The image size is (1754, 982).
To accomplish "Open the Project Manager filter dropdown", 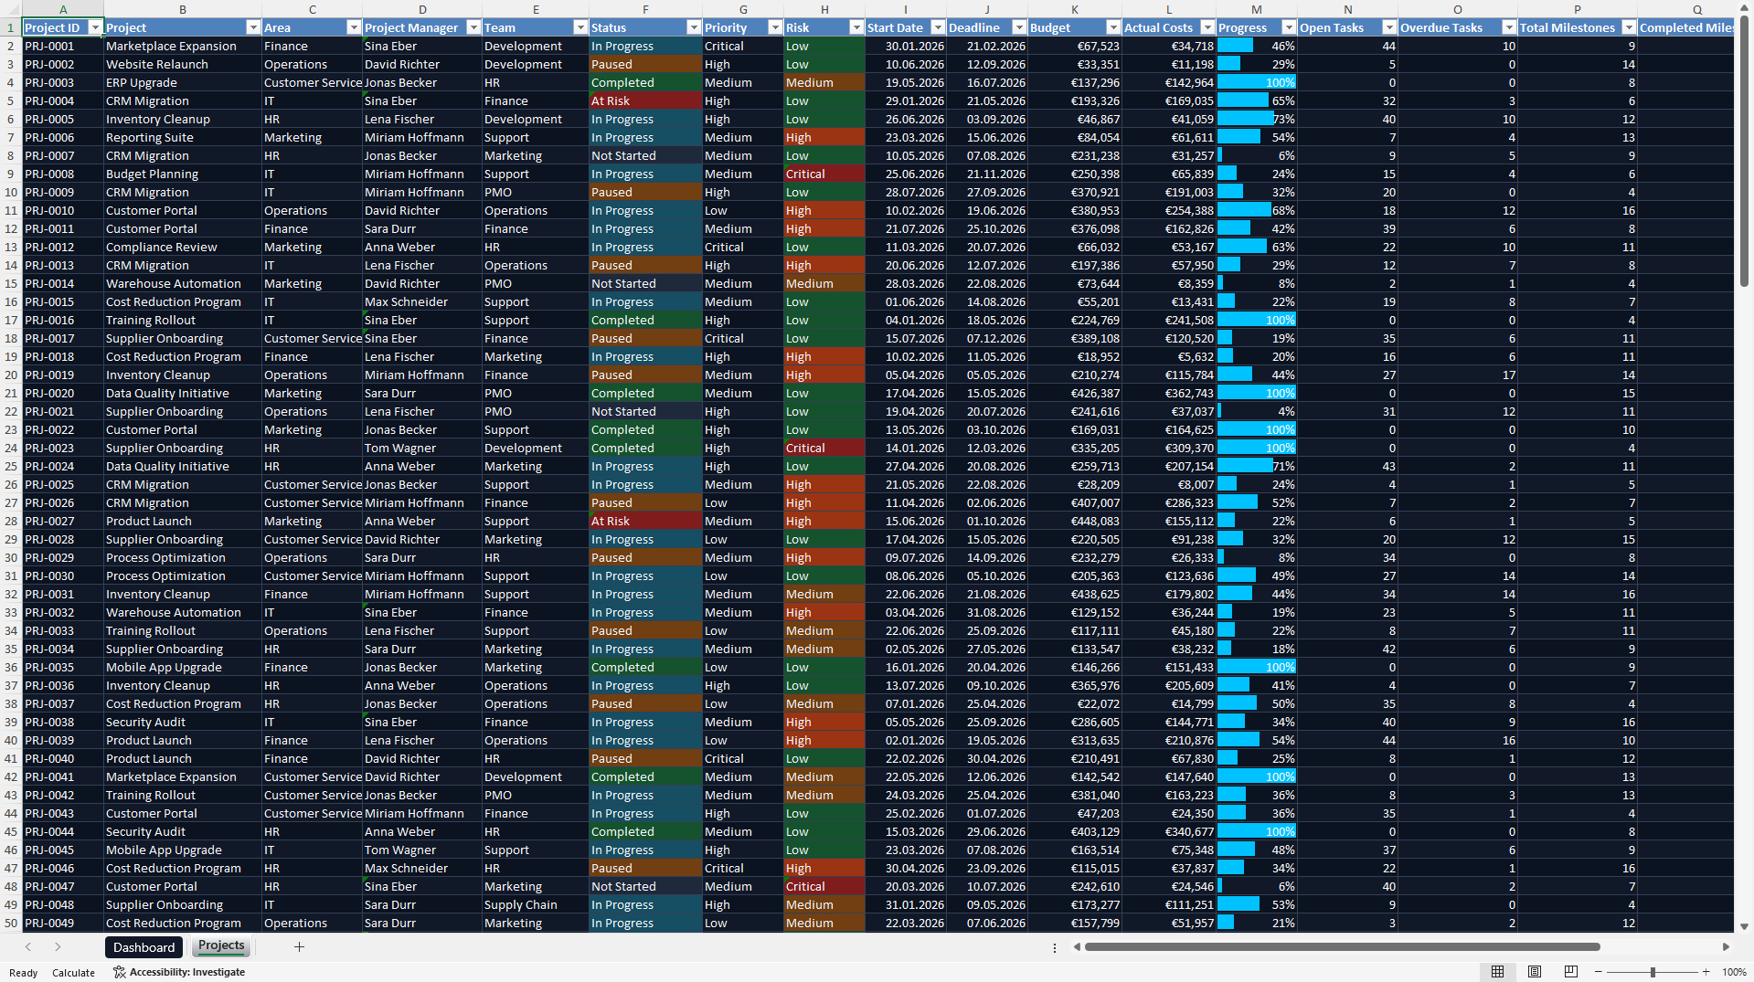I will click(x=473, y=27).
